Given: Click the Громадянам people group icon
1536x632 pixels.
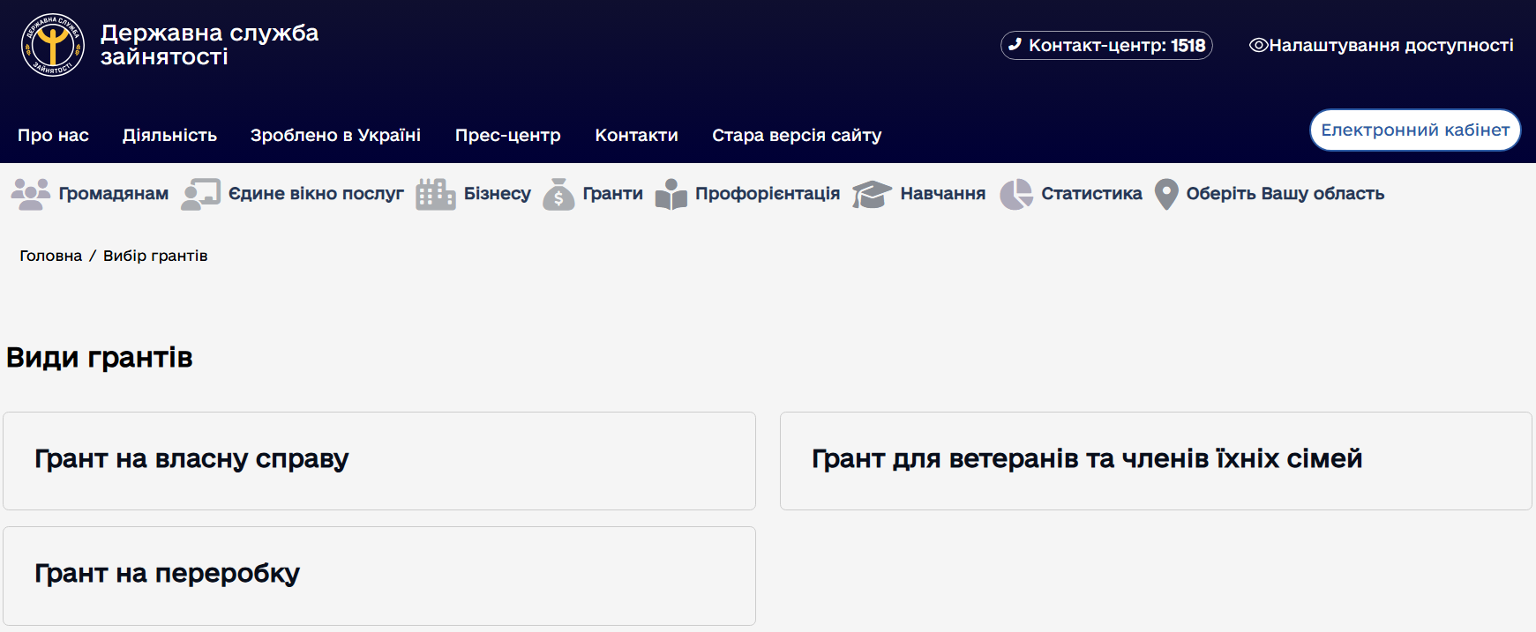Looking at the screenshot, I should 31,194.
